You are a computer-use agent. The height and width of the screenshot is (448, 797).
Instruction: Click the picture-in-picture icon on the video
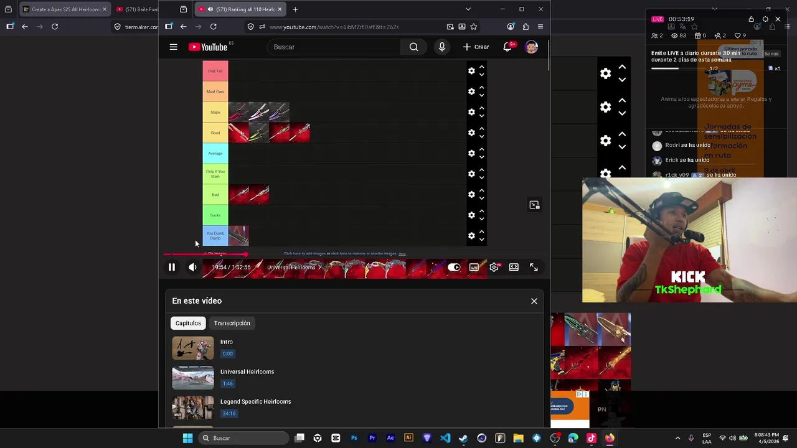click(x=534, y=205)
